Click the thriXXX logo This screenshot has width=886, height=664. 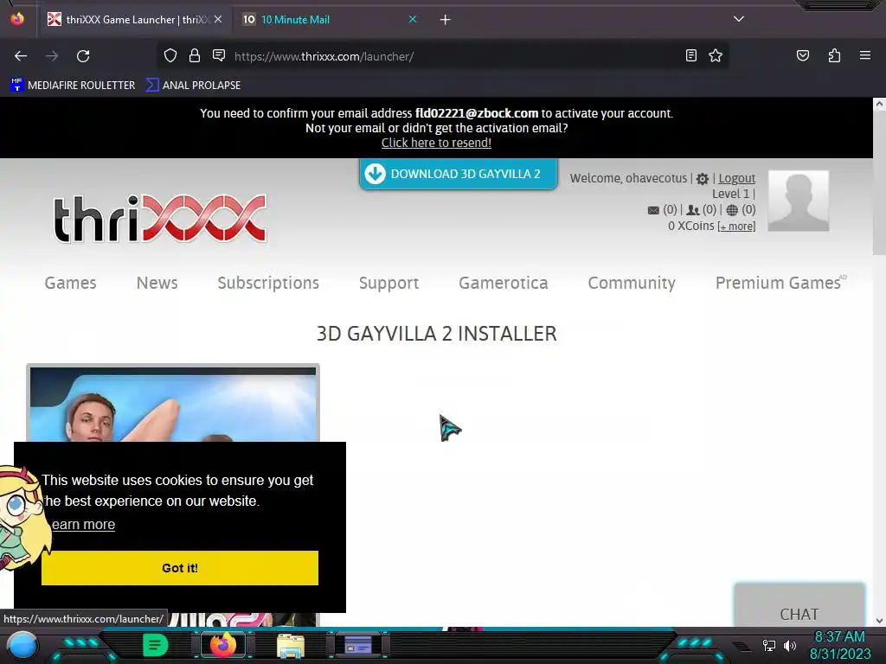click(x=160, y=219)
